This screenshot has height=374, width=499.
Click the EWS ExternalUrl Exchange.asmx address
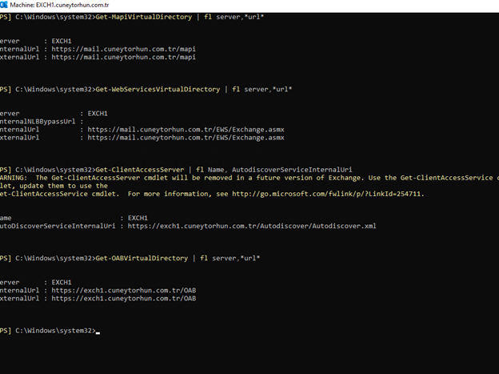tap(186, 138)
